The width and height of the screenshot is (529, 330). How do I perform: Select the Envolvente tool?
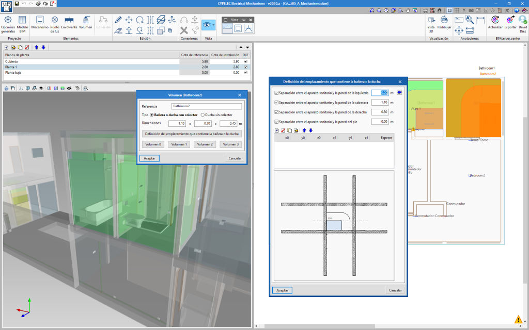pos(69,22)
